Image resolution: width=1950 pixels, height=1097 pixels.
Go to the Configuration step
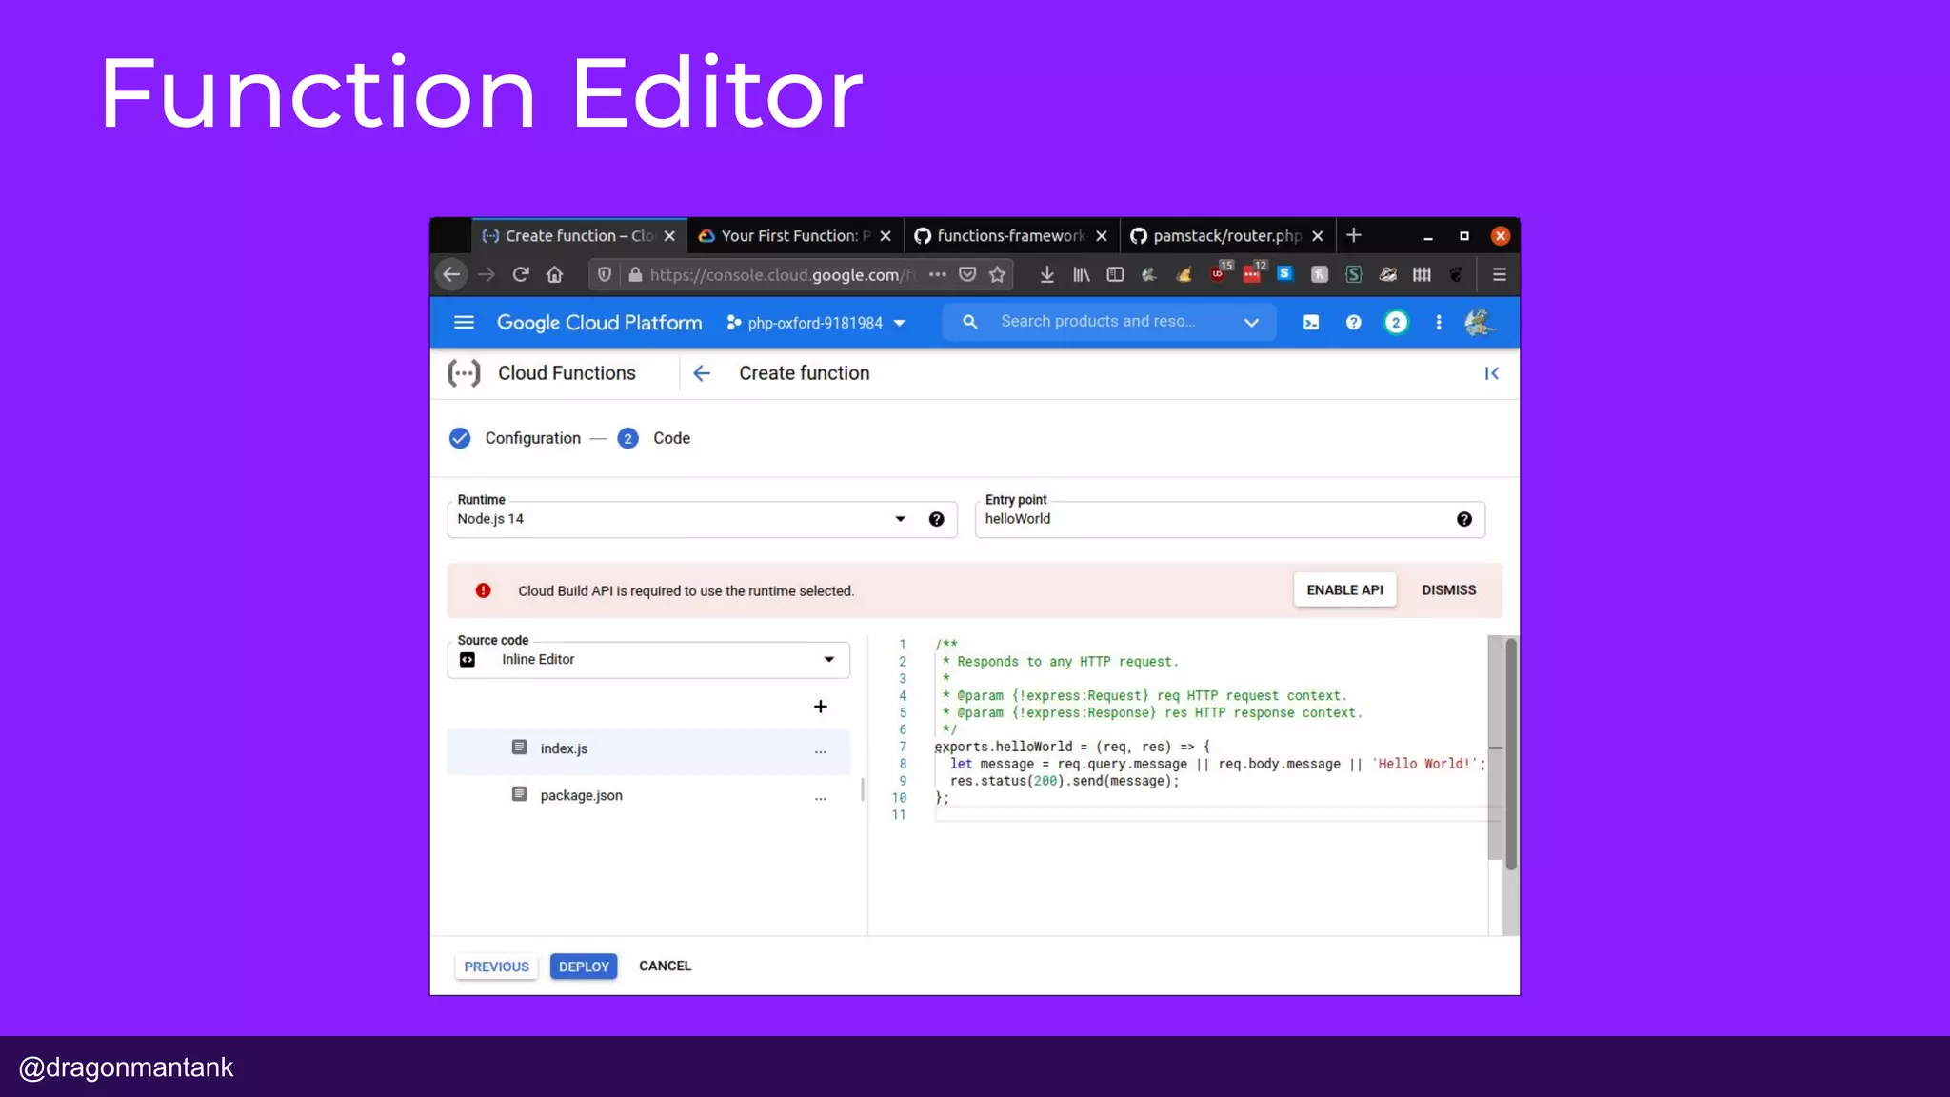[515, 438]
